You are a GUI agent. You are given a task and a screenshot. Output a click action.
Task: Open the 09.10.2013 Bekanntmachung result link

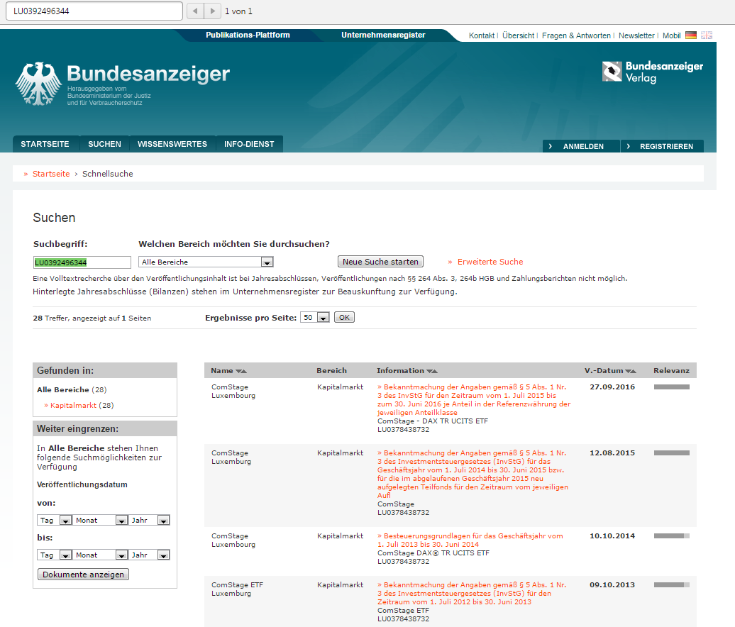click(472, 593)
